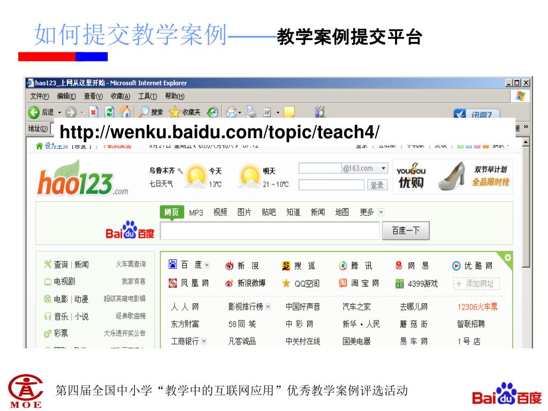Expand the dropdown arrow beside 百度 site
This screenshot has height=411, width=548.
pos(207,265)
